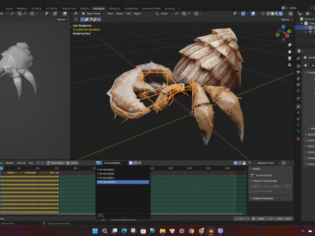
Task: Open the Scene properties tab icon
Action: pos(299,85)
